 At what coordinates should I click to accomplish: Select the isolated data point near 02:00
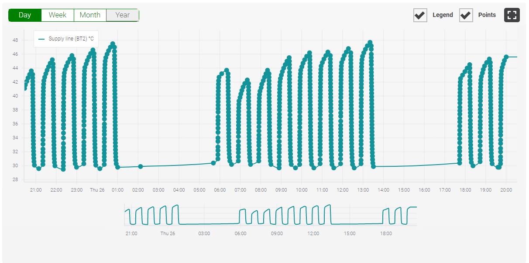tap(141, 166)
